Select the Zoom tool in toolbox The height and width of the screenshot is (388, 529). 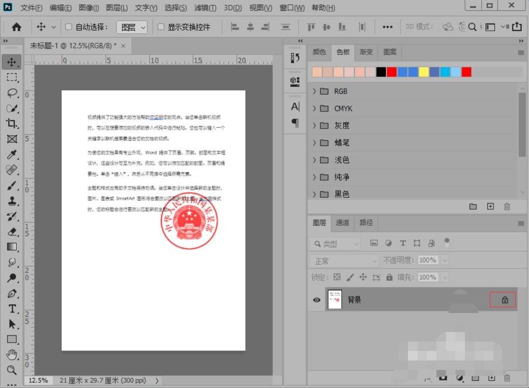pyautogui.click(x=12, y=370)
